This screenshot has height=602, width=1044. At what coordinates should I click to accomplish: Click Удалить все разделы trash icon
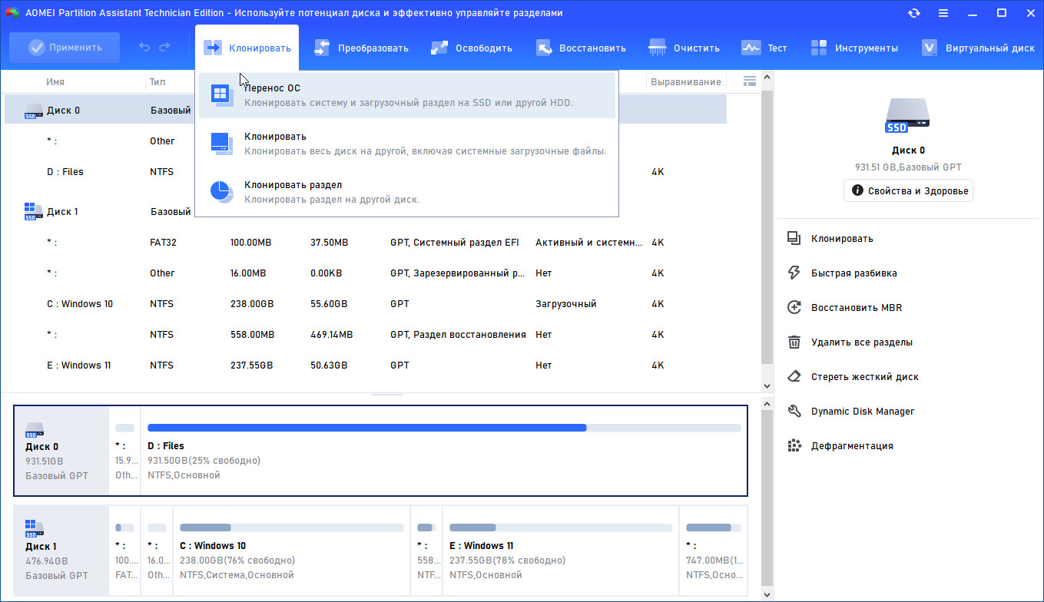point(795,342)
